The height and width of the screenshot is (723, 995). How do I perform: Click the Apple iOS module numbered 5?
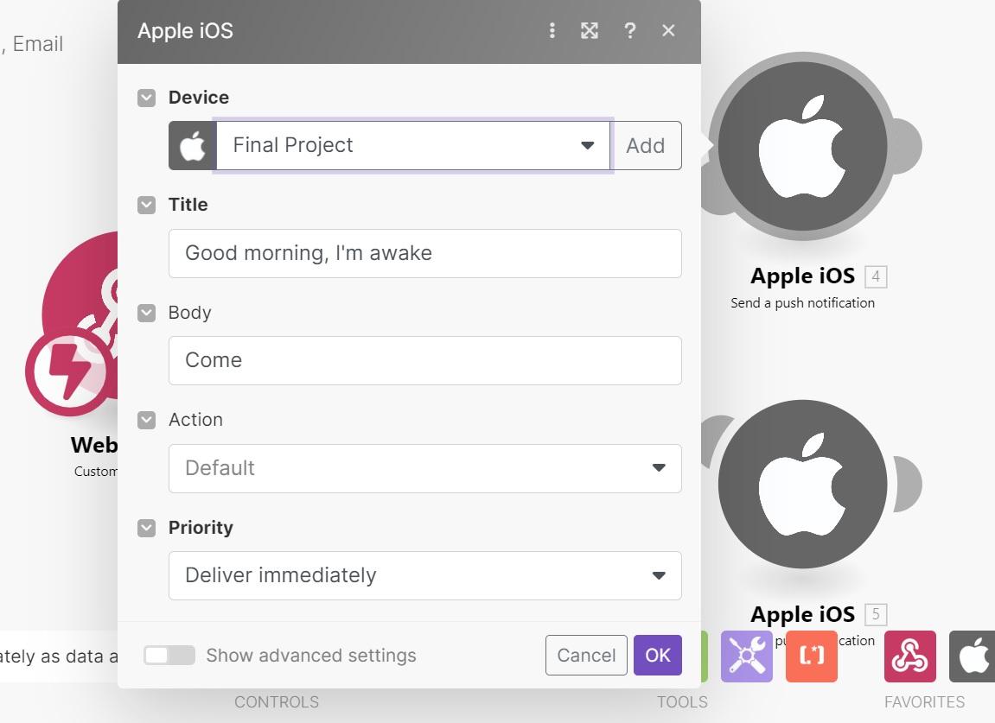coord(803,484)
